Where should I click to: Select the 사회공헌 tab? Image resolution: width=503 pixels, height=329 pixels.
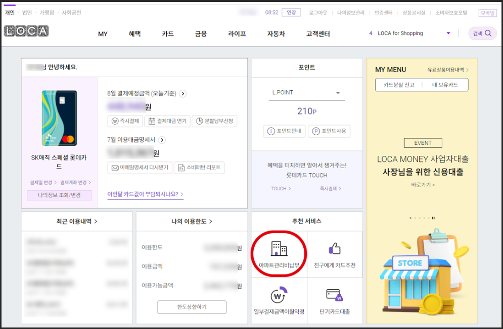[71, 13]
